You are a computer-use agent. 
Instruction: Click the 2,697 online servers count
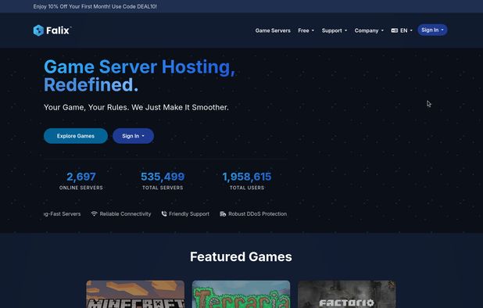pyautogui.click(x=81, y=177)
